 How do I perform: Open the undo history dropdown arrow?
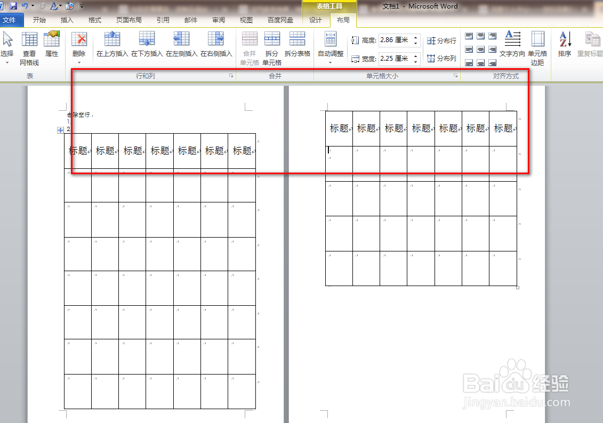pyautogui.click(x=33, y=6)
